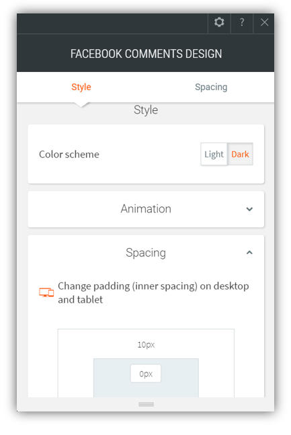The image size is (291, 435).
Task: Close the Facebook Comments Design panel
Action: 264,22
